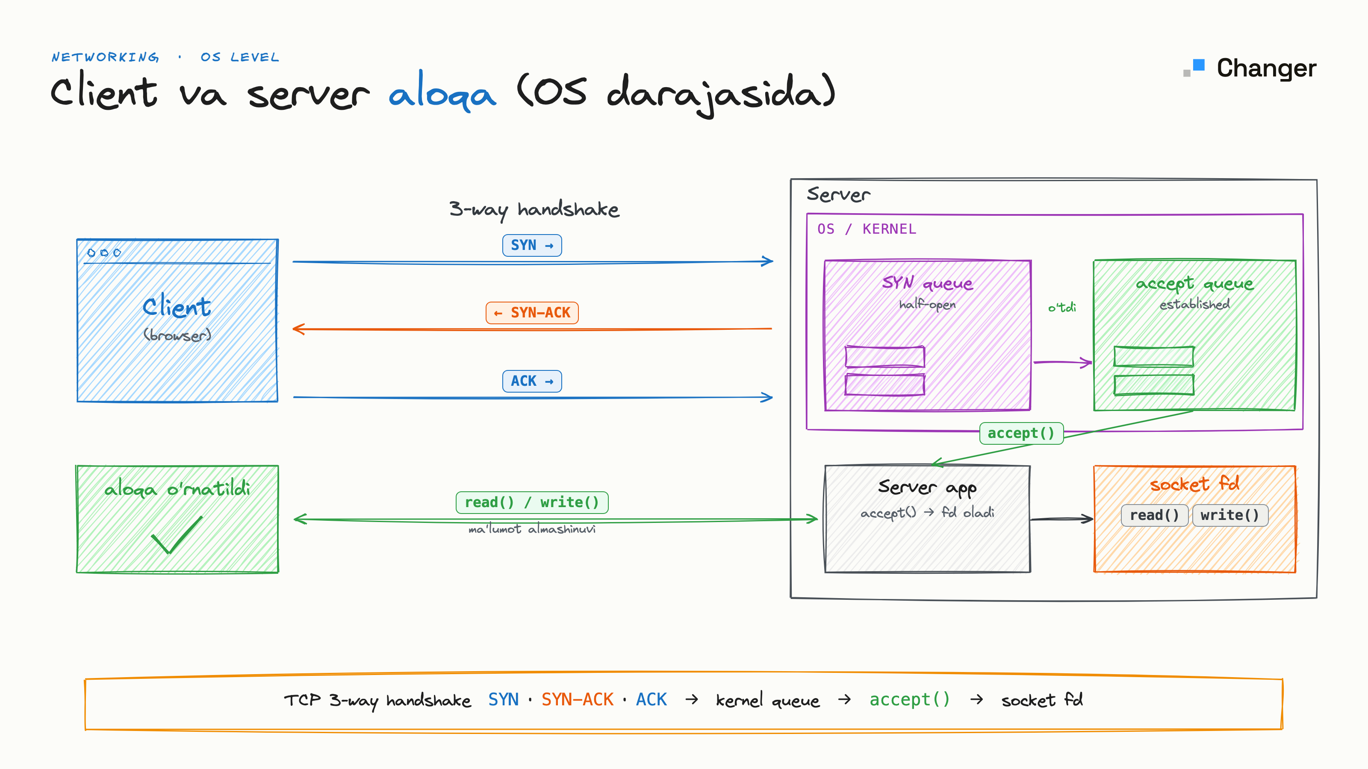The height and width of the screenshot is (769, 1368).
Task: Click the 'established' subtitle
Action: coord(1194,304)
